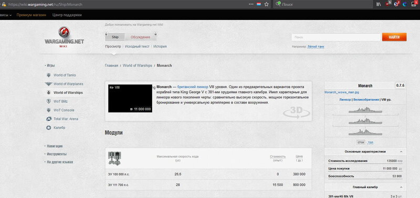Open Центр поддержки in top bar
The height and width of the screenshot is (198, 420).
tap(67, 15)
